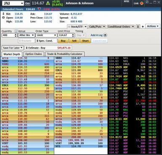
Task: Click the tab list up-down arrows button
Action: point(138,26)
